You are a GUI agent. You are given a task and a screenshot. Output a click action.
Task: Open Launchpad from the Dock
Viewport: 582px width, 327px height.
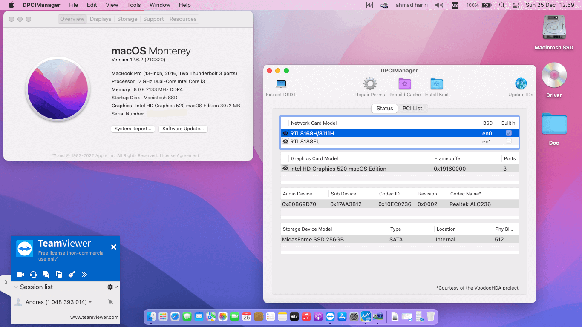163,316
